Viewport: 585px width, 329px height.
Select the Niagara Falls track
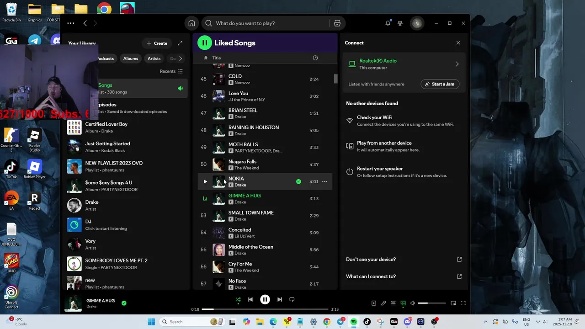265,164
